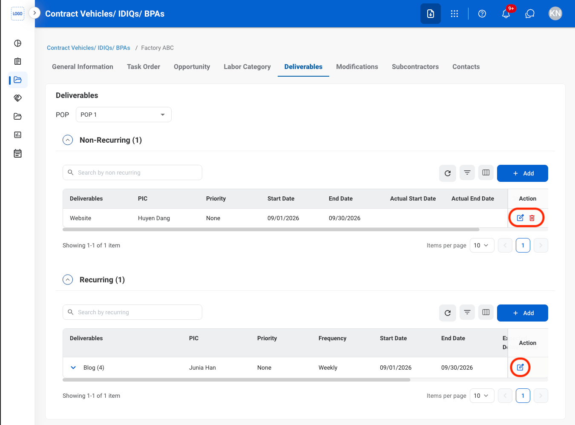Open the bar chart report sidebar icon
575x425 pixels.
(x=17, y=135)
